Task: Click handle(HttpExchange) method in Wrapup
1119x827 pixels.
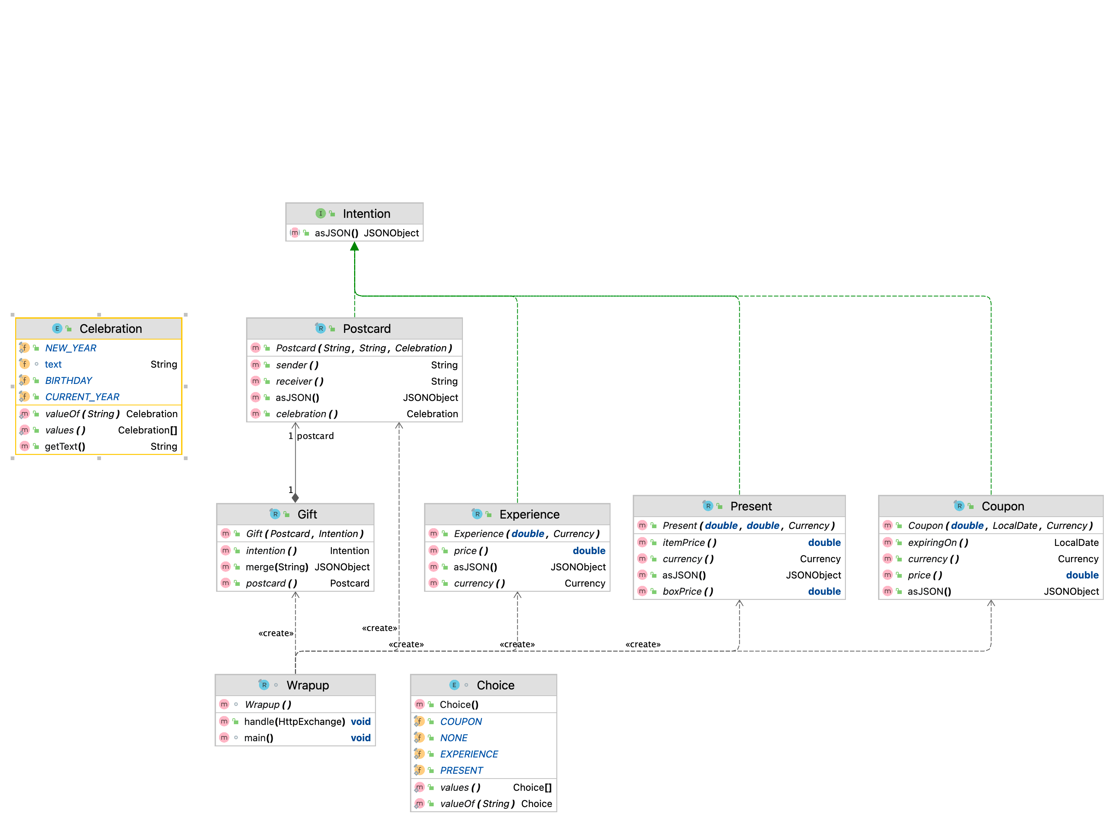Action: (294, 722)
